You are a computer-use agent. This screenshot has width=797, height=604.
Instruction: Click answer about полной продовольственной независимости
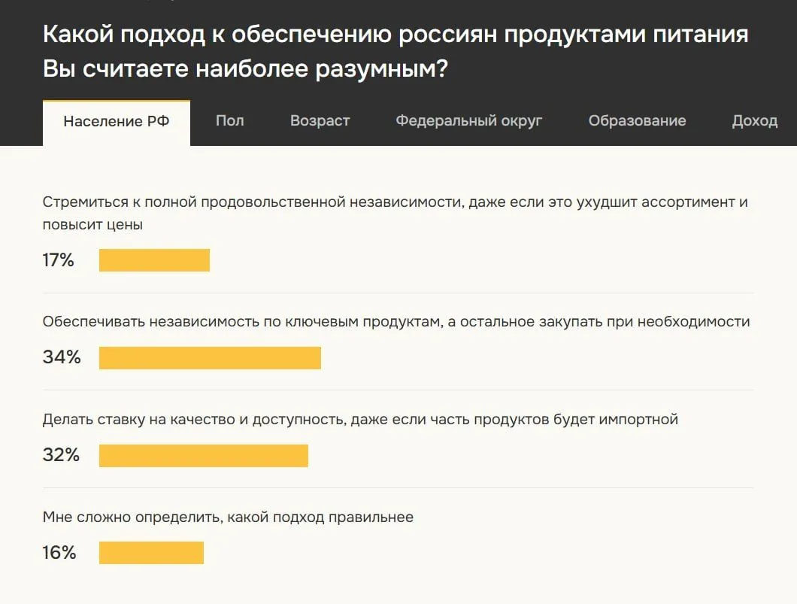pyautogui.click(x=395, y=213)
